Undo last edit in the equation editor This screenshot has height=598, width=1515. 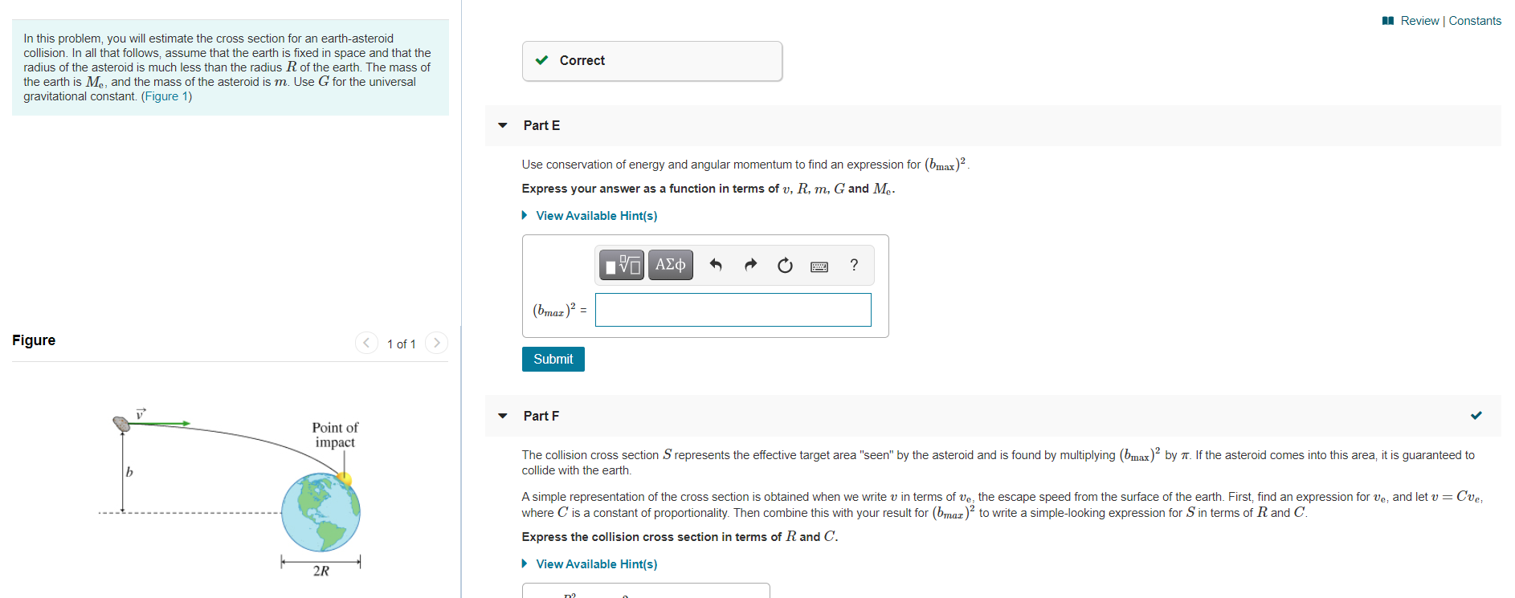point(716,265)
